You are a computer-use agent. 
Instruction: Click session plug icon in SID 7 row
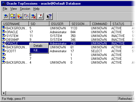[x=4, y=58]
